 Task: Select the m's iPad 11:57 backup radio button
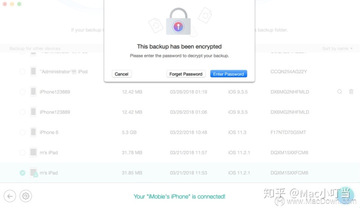click(22, 152)
